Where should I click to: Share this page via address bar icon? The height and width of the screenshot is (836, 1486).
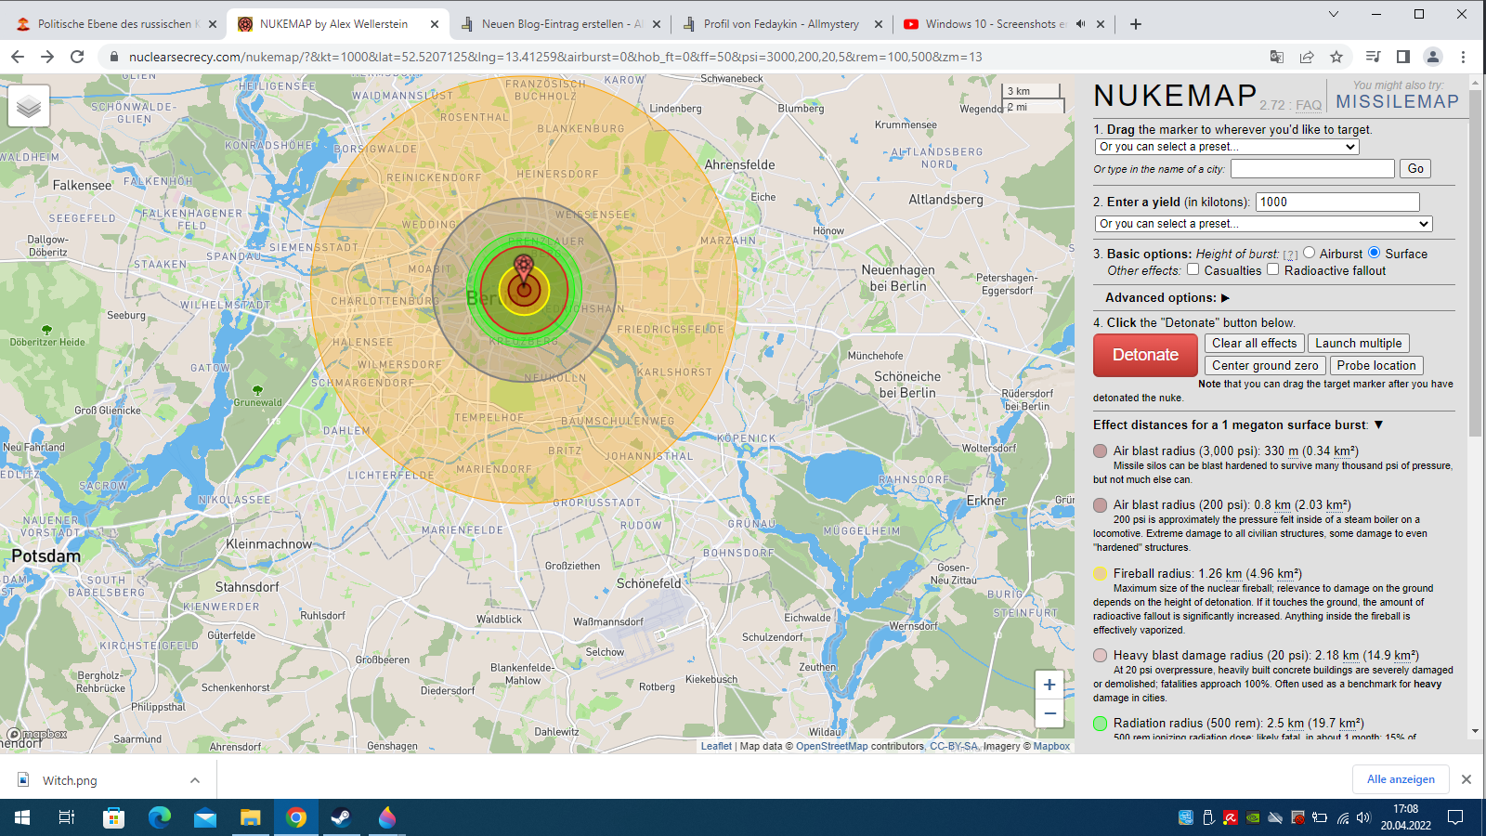(1307, 57)
